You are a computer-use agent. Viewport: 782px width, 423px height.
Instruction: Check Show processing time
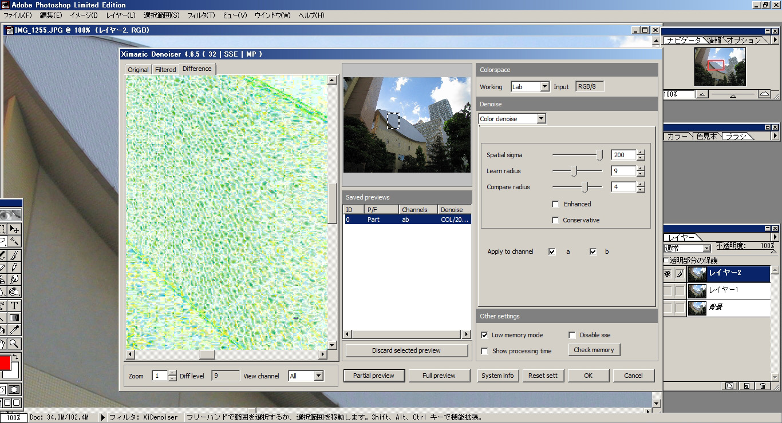(484, 351)
